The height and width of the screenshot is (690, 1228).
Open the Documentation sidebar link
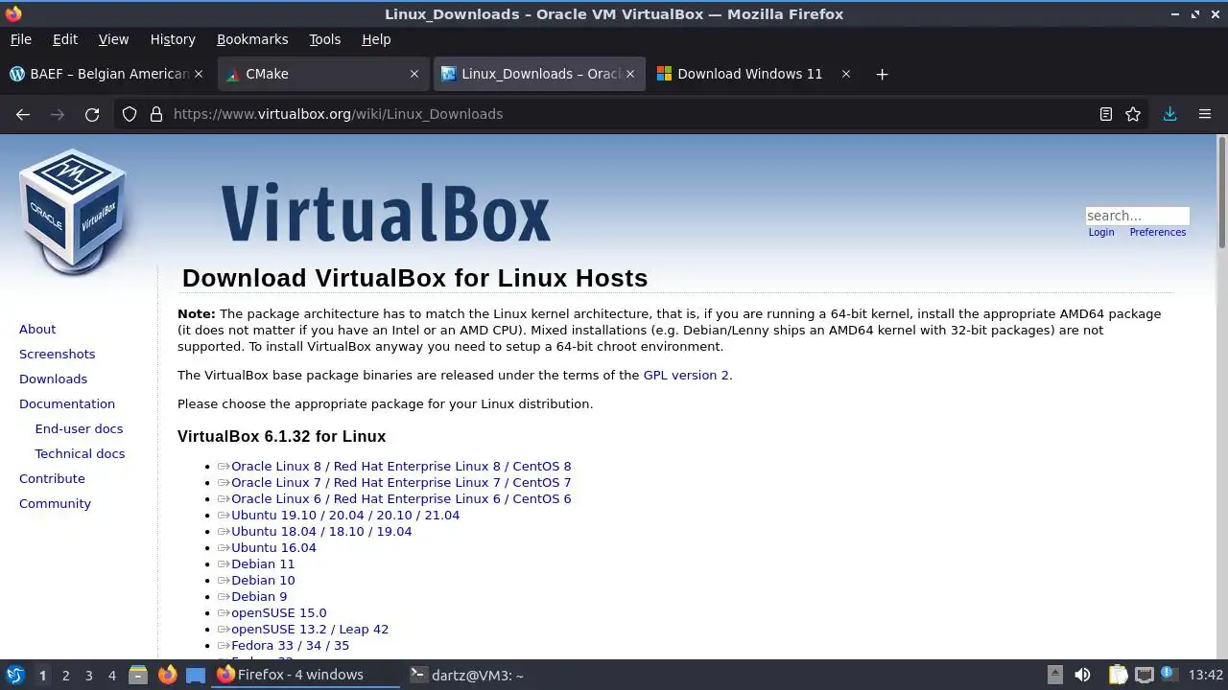(67, 403)
